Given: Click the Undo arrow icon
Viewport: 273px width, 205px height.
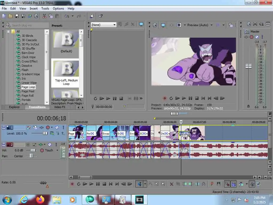Looking at the screenshot, I should coord(67,16).
